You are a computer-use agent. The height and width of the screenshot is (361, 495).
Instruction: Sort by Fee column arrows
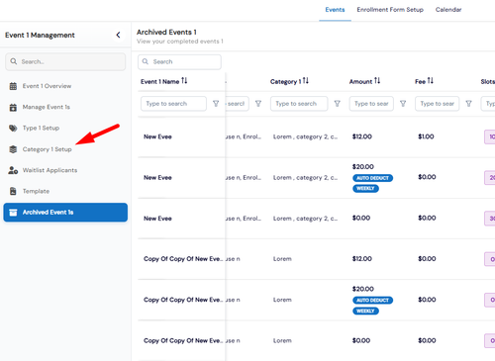click(431, 80)
